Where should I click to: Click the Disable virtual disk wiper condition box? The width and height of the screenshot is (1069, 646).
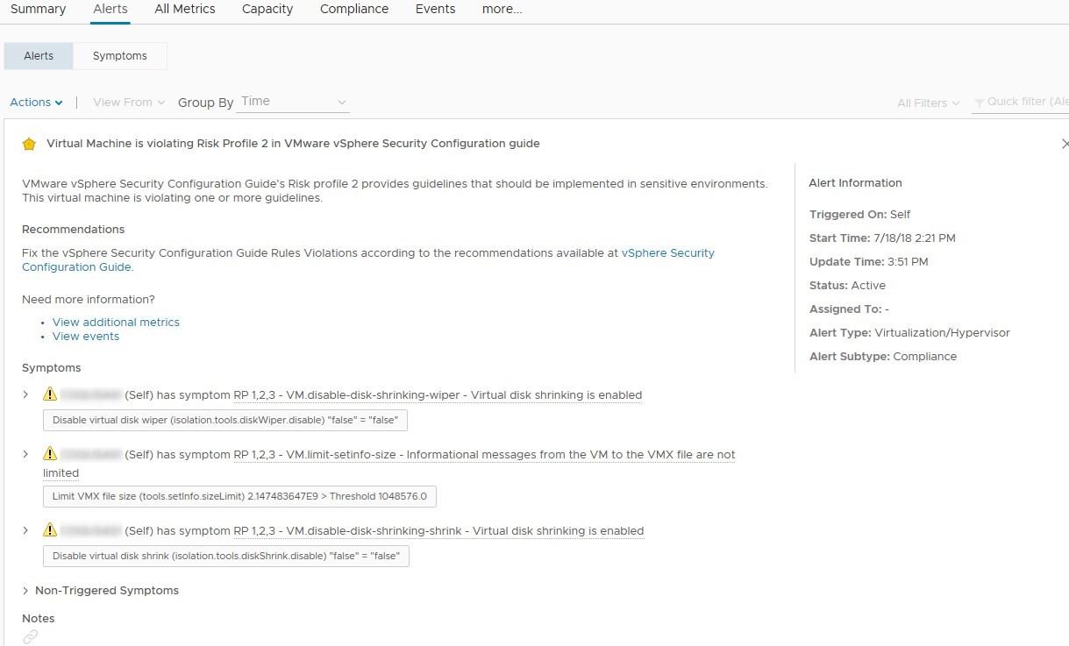tap(225, 421)
